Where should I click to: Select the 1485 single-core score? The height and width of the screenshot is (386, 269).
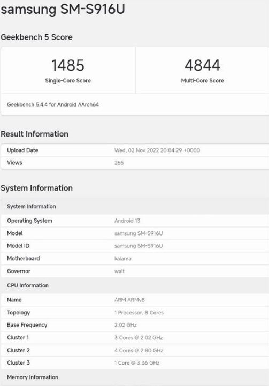pyautogui.click(x=68, y=65)
